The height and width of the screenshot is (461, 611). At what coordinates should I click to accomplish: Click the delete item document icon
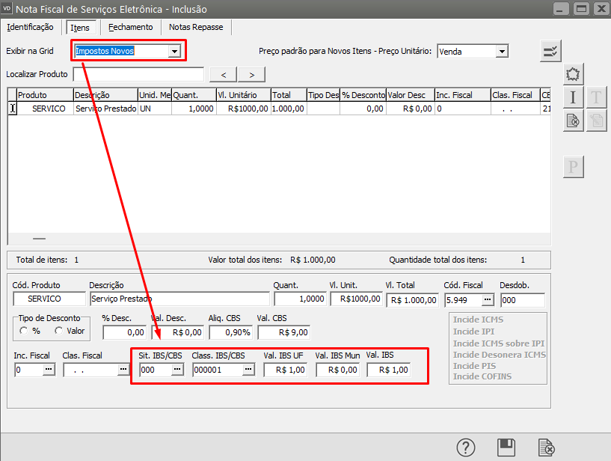[x=573, y=120]
